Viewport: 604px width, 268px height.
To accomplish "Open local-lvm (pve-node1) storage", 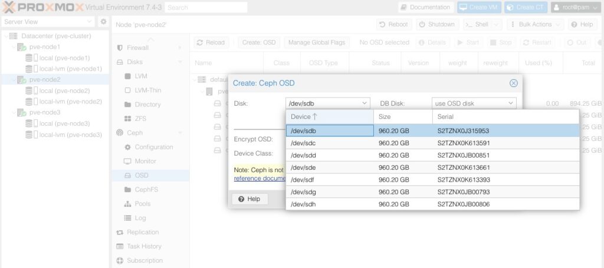I will point(71,69).
